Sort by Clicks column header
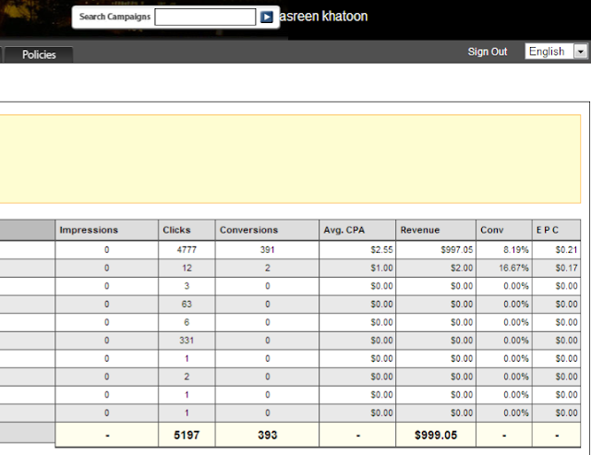 (187, 230)
